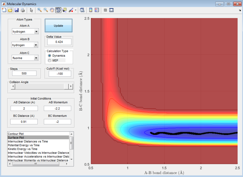Click the BC Distance input field
The image size is (243, 177).
click(x=24, y=122)
